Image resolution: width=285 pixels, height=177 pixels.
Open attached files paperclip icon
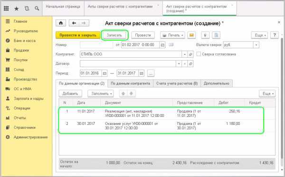205,35
